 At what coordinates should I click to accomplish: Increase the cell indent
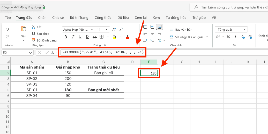click(x=152, y=40)
